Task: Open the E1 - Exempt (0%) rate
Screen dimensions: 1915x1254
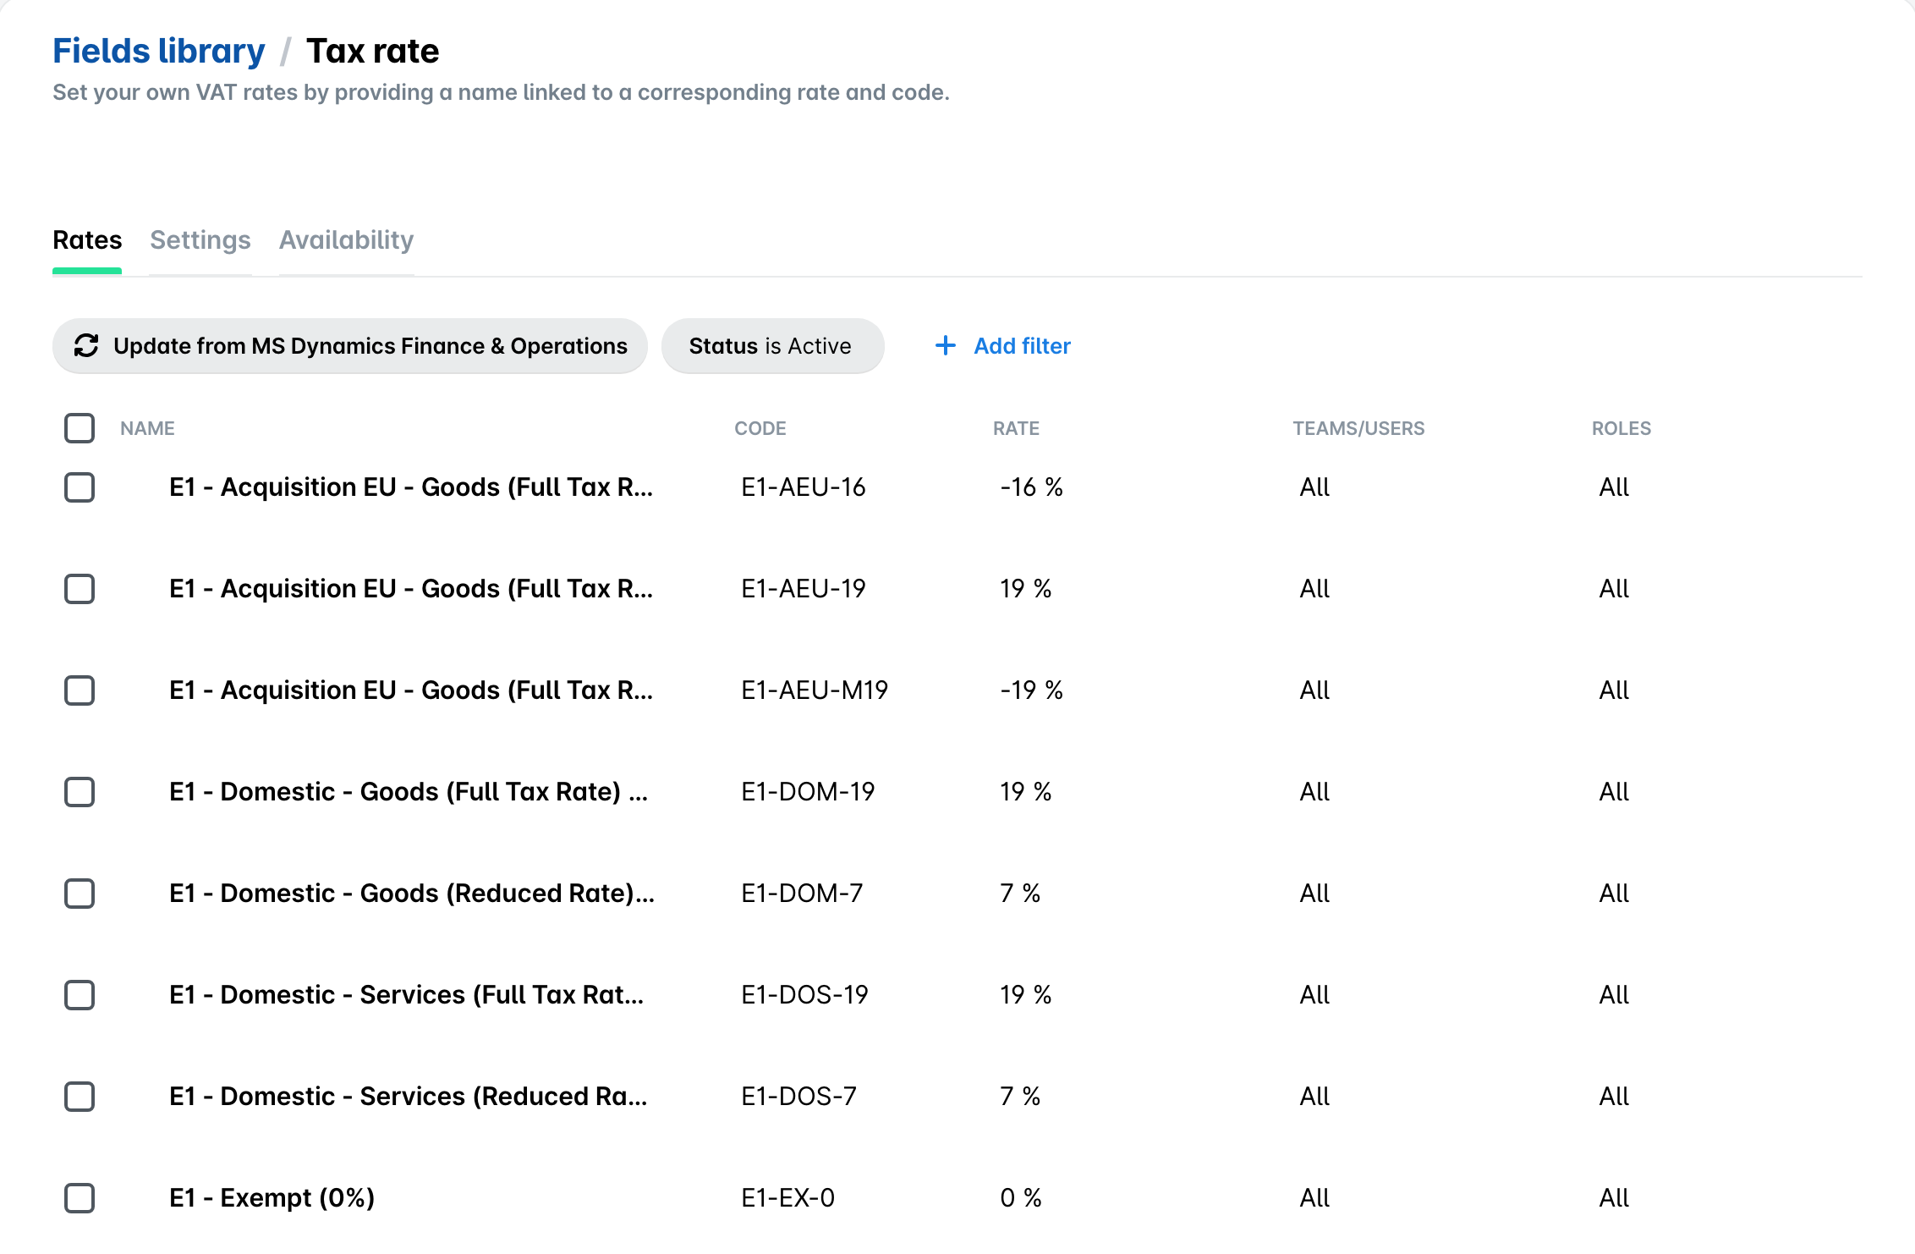Action: [x=272, y=1198]
